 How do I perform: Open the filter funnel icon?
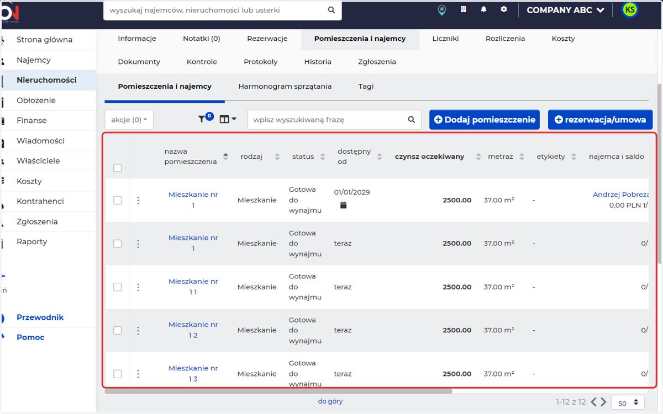click(202, 119)
